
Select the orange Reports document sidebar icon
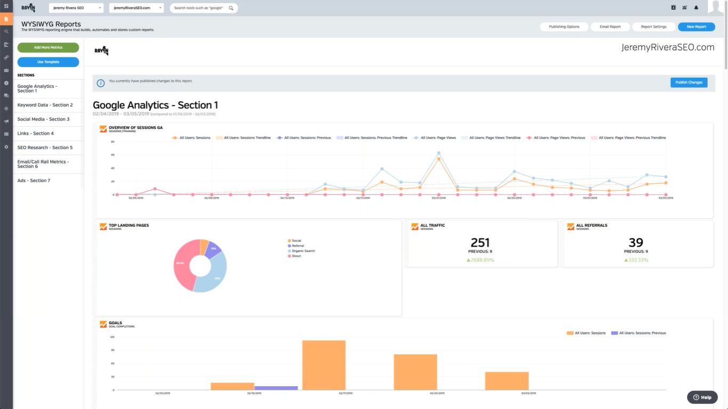click(6, 19)
